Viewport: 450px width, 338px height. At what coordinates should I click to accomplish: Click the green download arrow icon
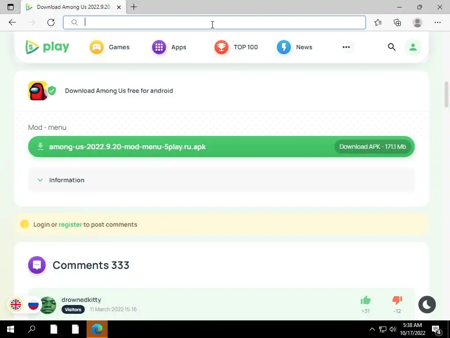click(x=40, y=147)
